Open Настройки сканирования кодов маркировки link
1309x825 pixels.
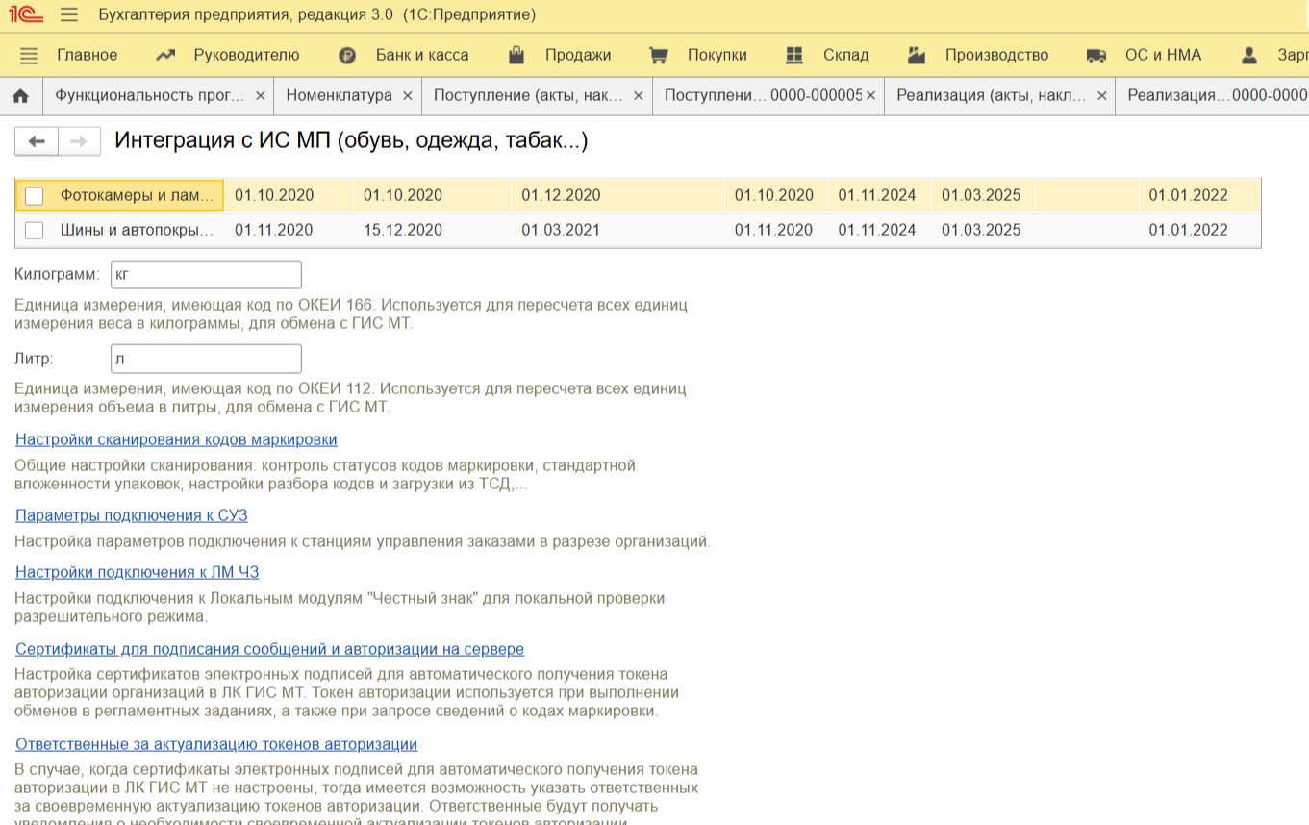[x=176, y=439]
